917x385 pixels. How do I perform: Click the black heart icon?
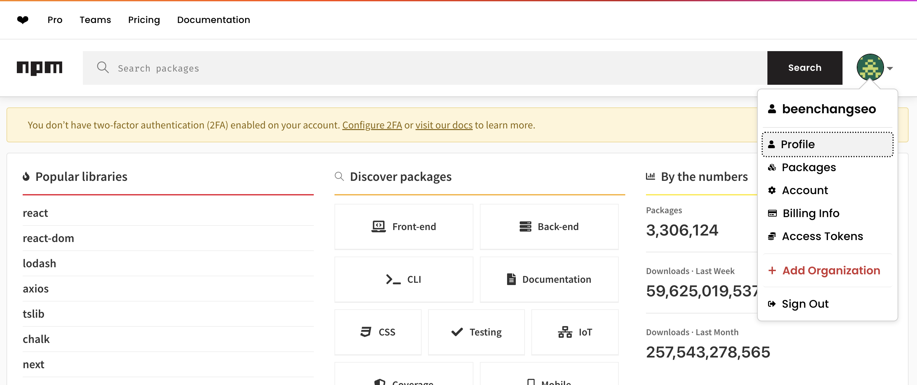(x=23, y=20)
